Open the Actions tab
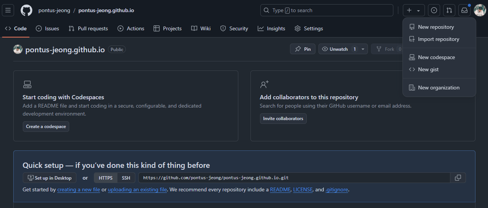This screenshot has height=208, width=488. [131, 28]
